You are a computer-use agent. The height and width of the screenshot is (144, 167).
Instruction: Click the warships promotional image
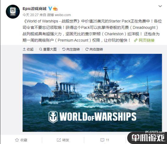pyautogui.click(x=92, y=93)
